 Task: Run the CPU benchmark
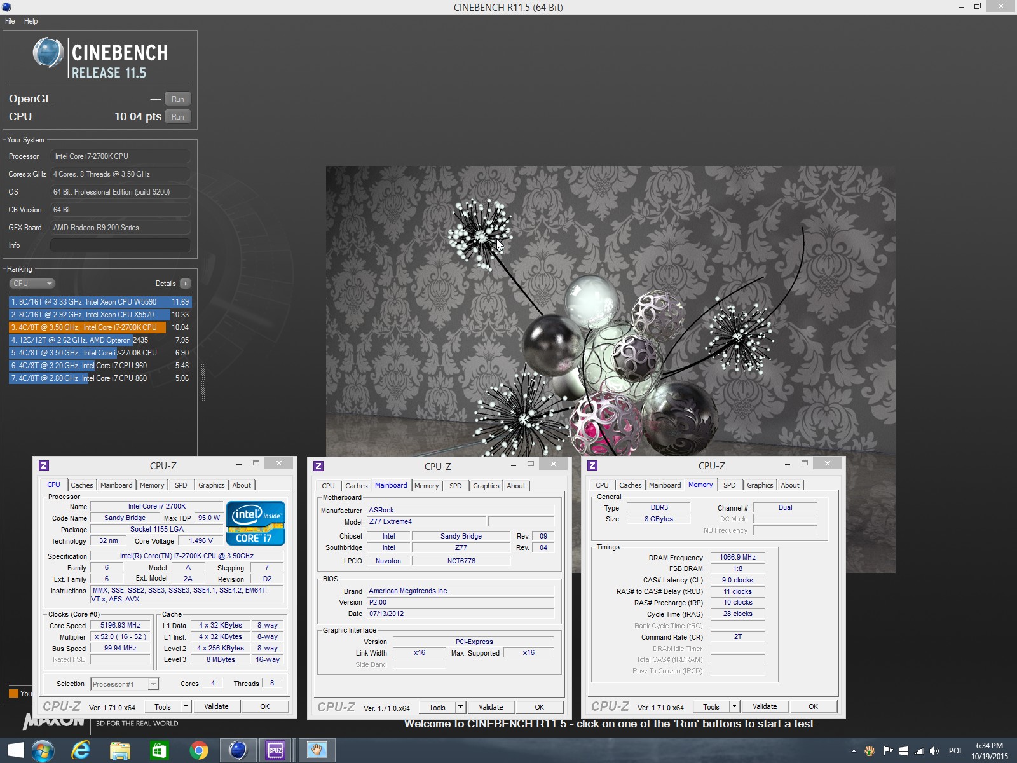[x=177, y=117]
